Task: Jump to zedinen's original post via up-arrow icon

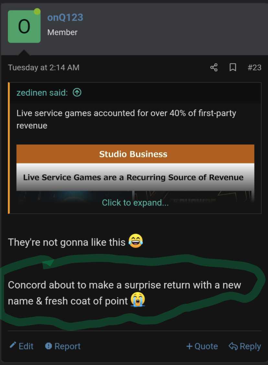Action: tap(77, 93)
